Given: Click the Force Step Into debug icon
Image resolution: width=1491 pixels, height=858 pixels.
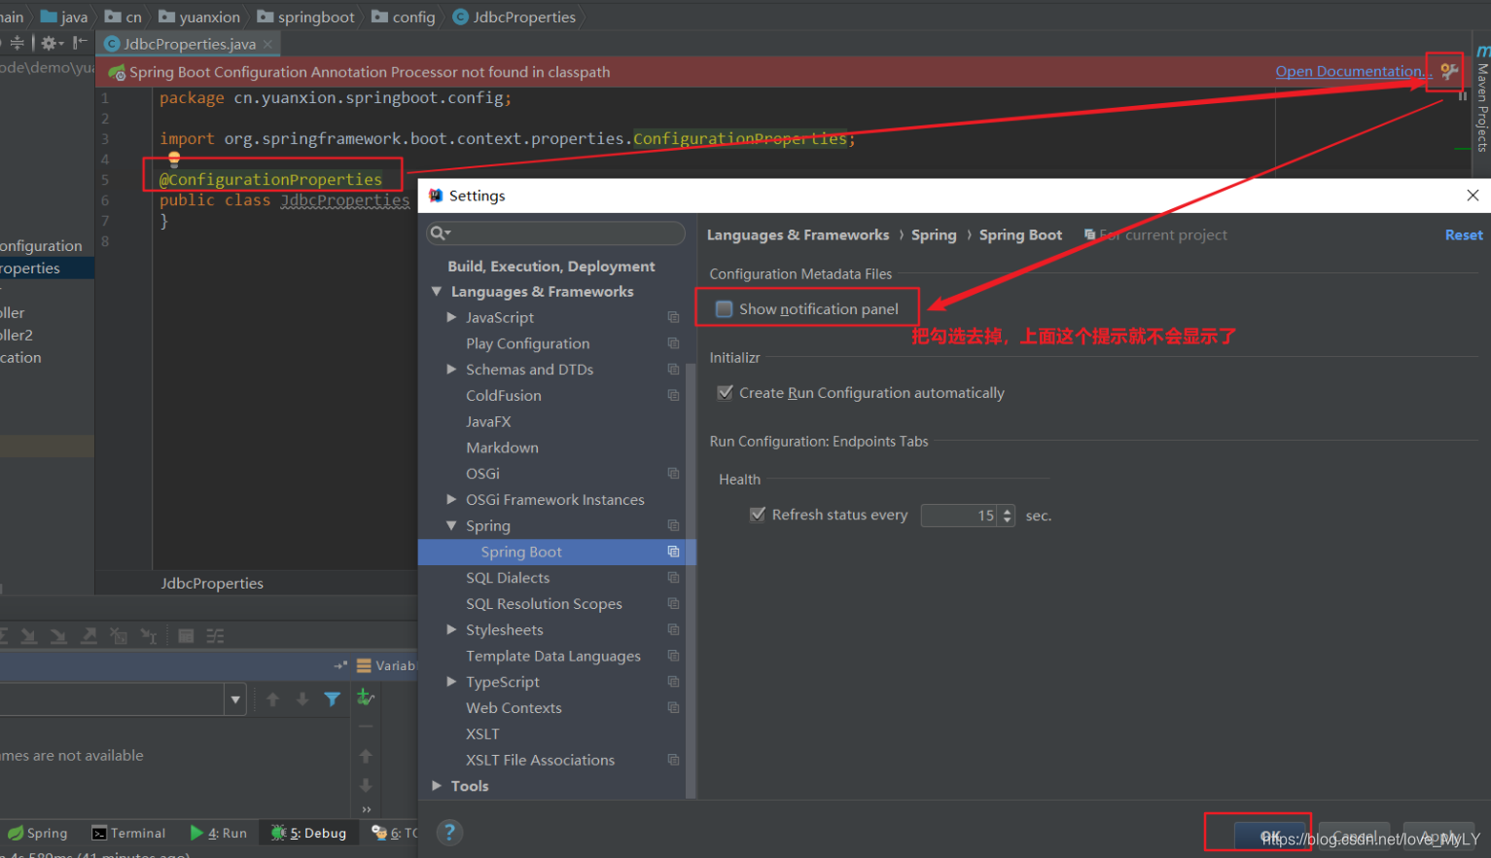Looking at the screenshot, I should click(58, 636).
